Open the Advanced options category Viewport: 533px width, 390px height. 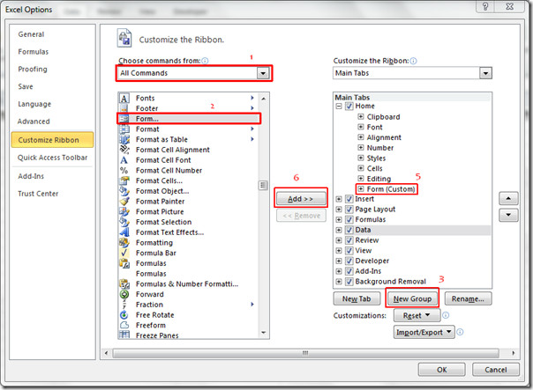coord(34,121)
